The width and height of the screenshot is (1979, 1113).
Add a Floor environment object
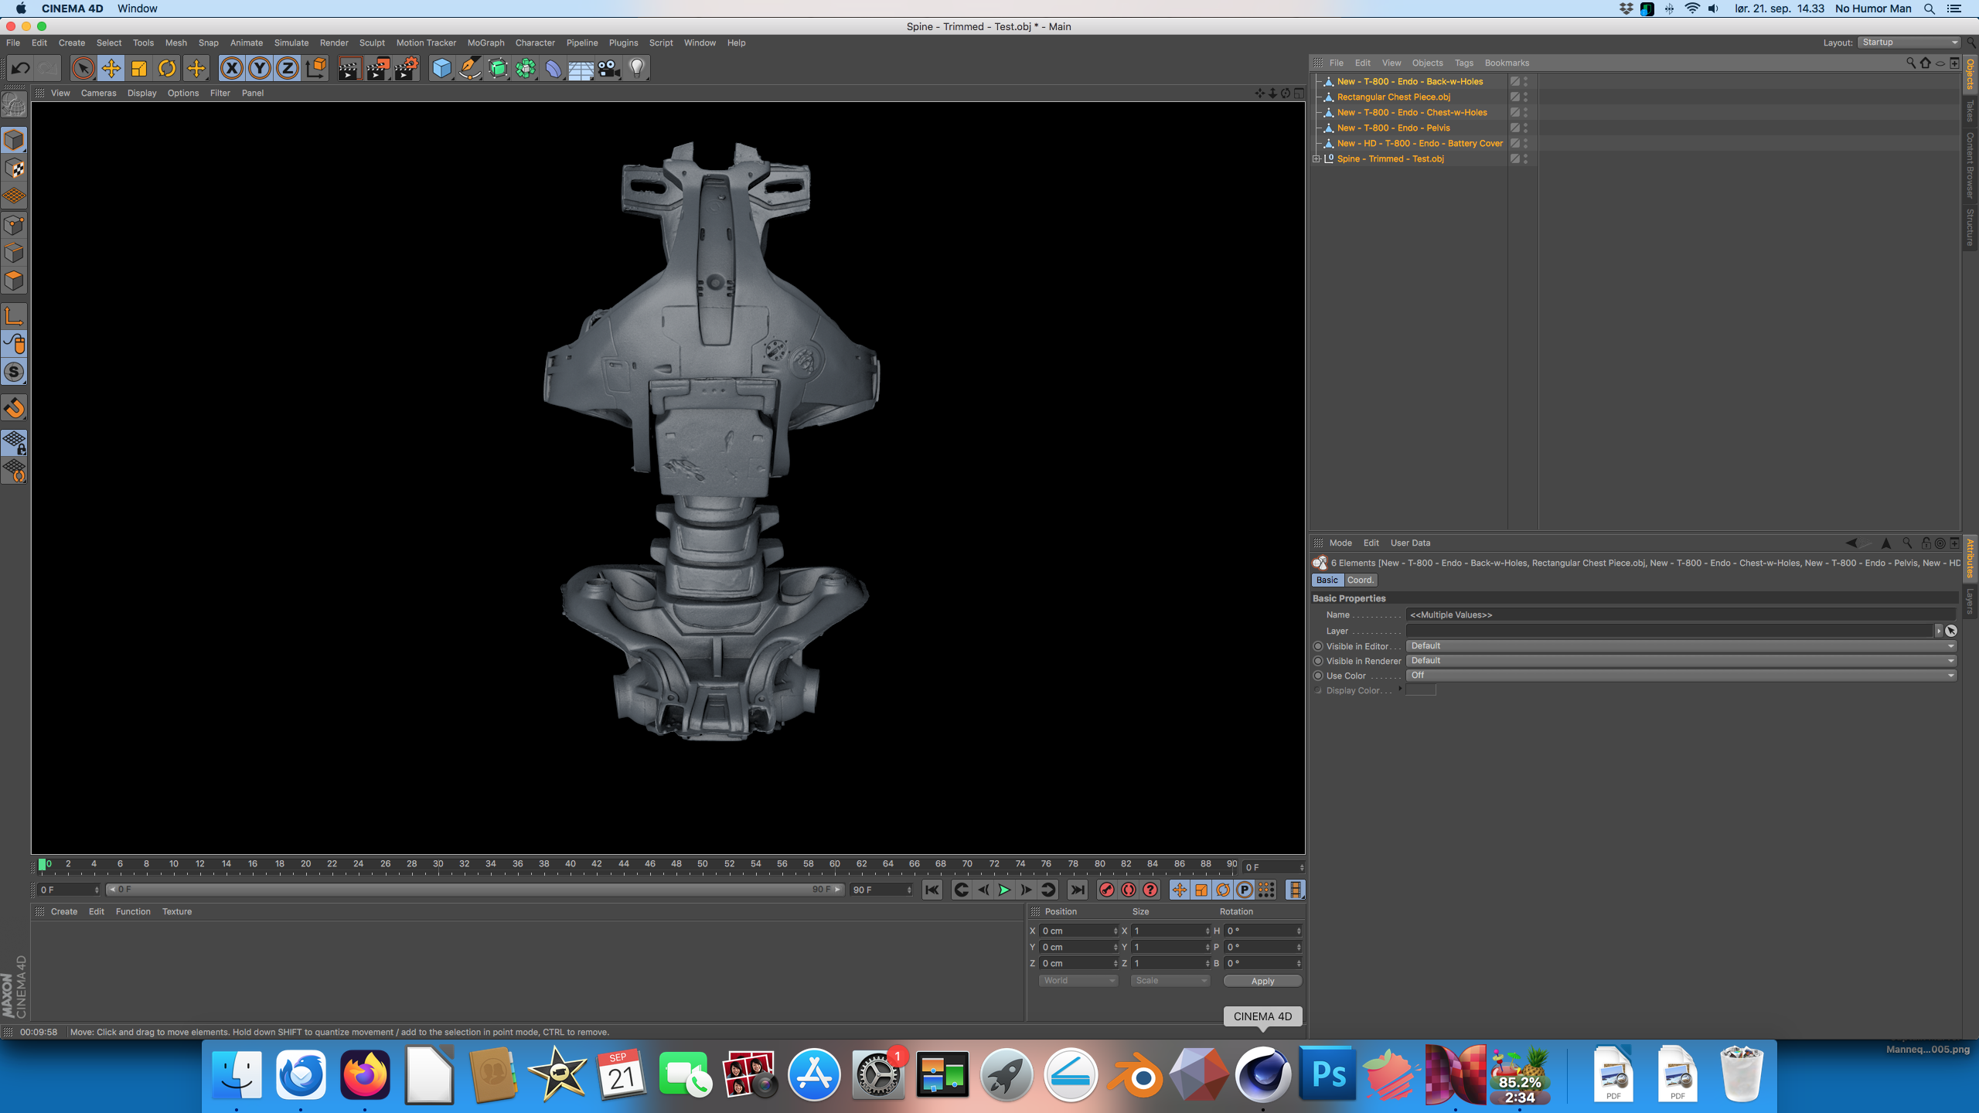(x=581, y=68)
